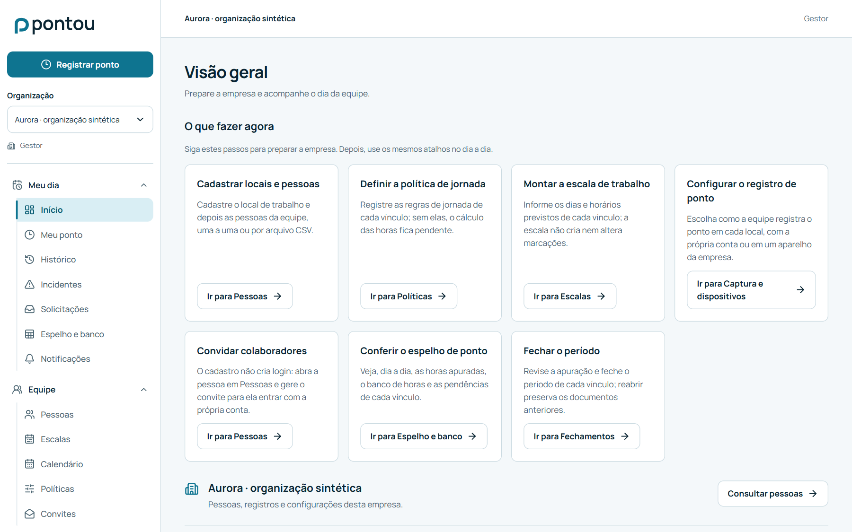Click the Notificações bell icon
This screenshot has width=852, height=532.
point(29,359)
